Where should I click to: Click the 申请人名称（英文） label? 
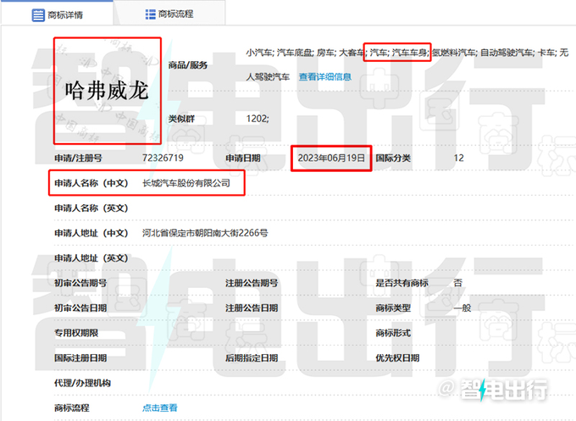(x=91, y=208)
